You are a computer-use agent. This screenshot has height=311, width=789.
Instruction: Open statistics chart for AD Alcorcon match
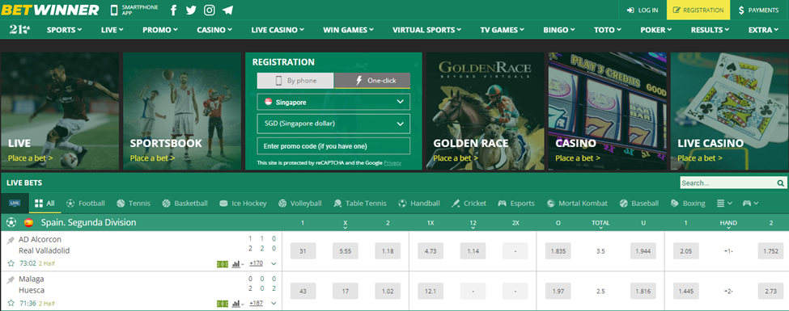pyautogui.click(x=237, y=263)
